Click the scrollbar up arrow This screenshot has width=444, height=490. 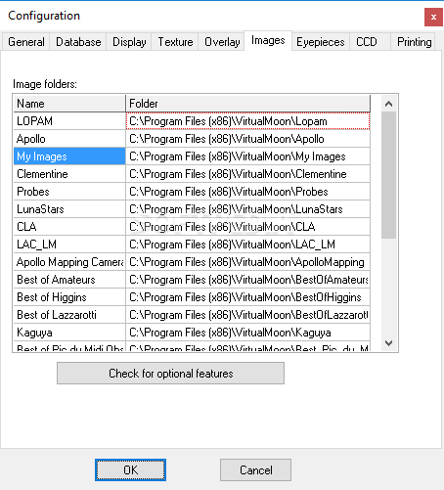[388, 104]
